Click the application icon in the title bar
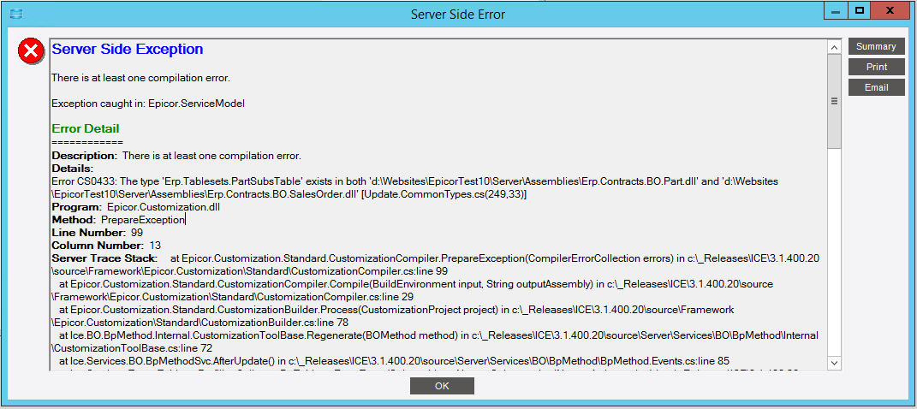Image resolution: width=917 pixels, height=409 pixels. pos(15,14)
